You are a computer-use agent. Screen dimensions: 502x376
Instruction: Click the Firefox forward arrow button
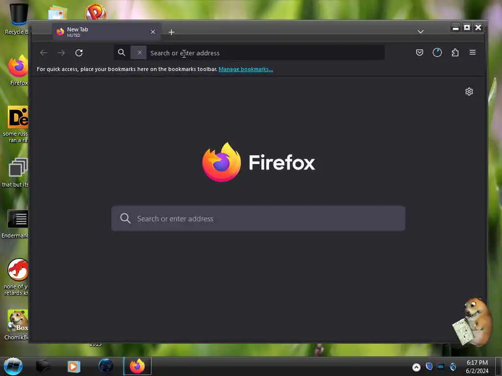pyautogui.click(x=61, y=53)
